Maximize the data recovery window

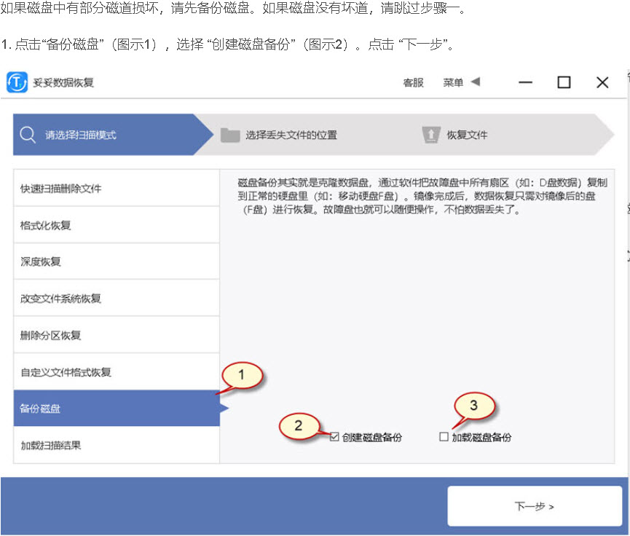point(564,82)
